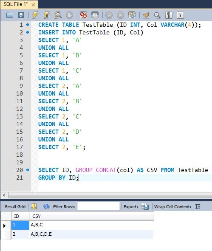
Task: Click the Filter Rows label
Action: 64,207
